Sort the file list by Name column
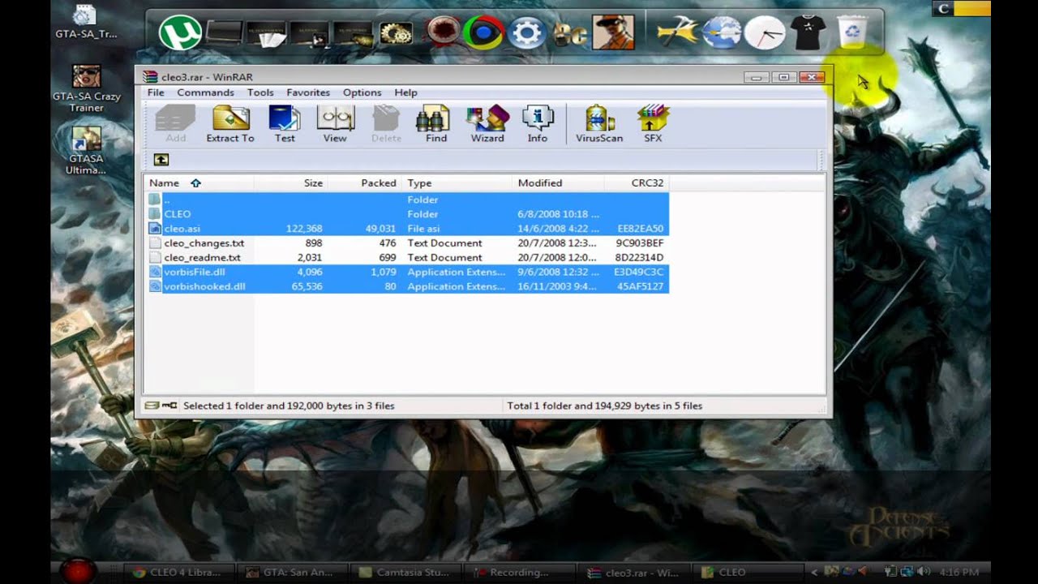This screenshot has width=1038, height=584. coord(199,183)
